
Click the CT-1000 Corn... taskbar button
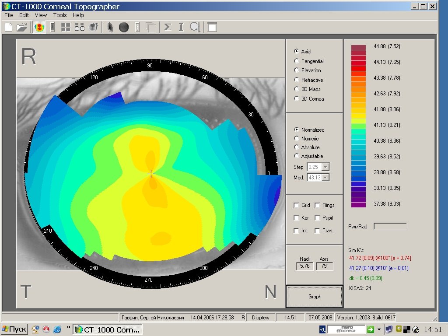pos(108,329)
